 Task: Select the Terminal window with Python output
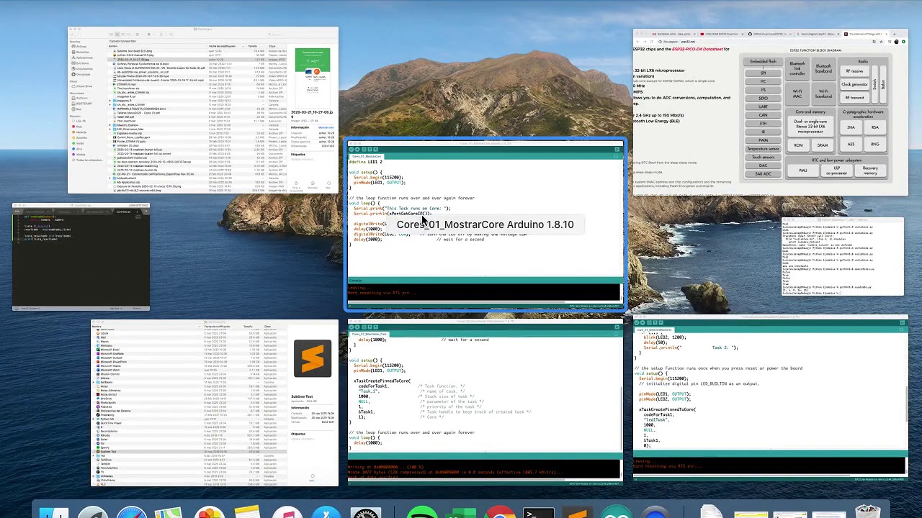click(842, 256)
